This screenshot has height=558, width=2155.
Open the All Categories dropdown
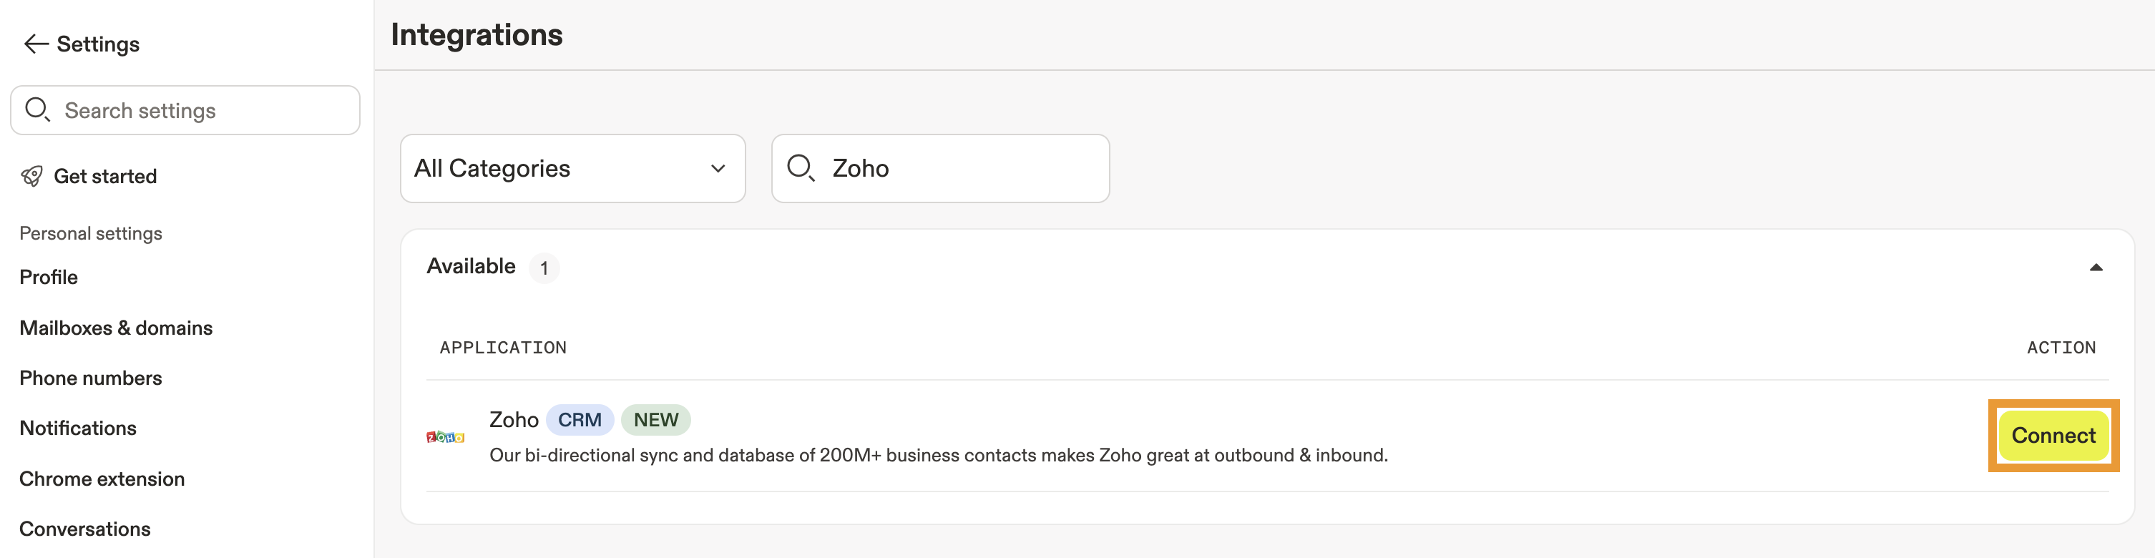coord(572,168)
